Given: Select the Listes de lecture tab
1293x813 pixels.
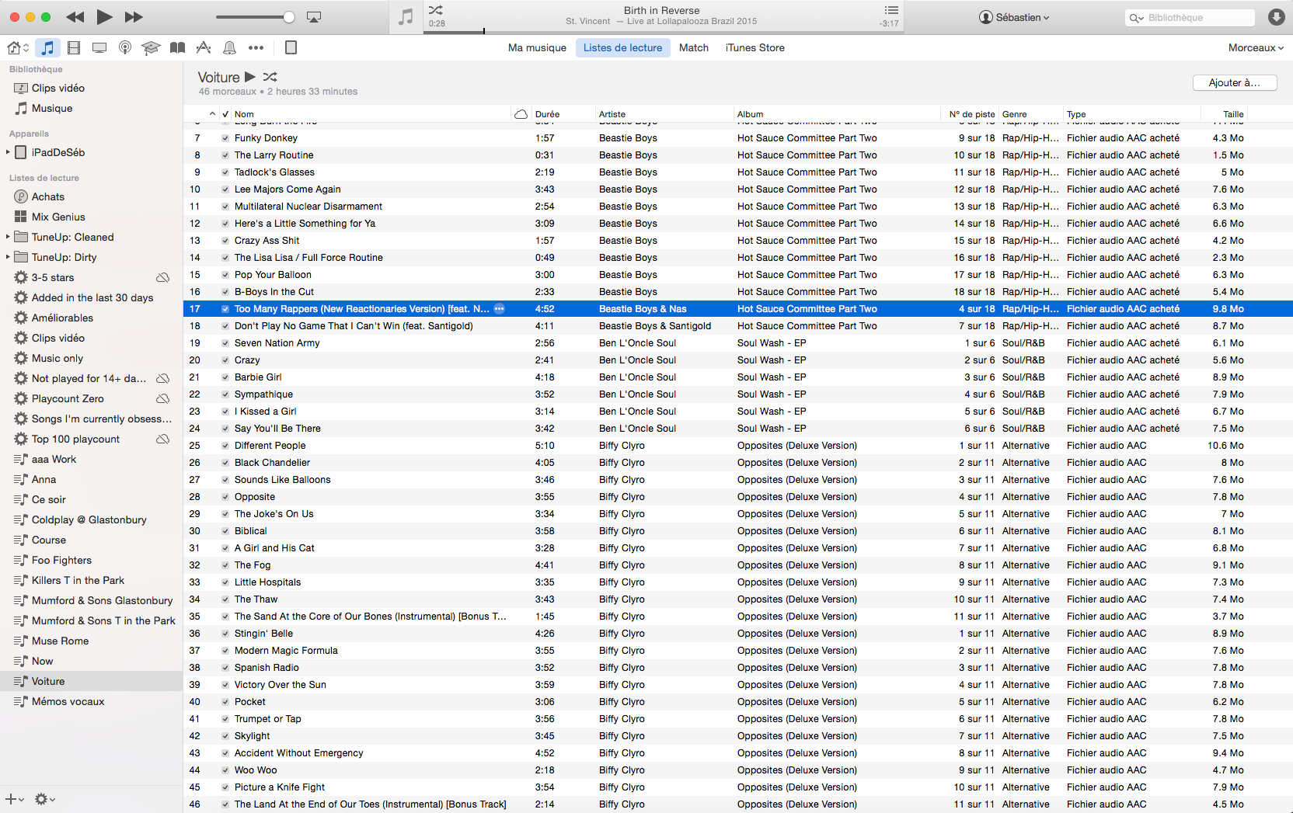Looking at the screenshot, I should pos(622,48).
